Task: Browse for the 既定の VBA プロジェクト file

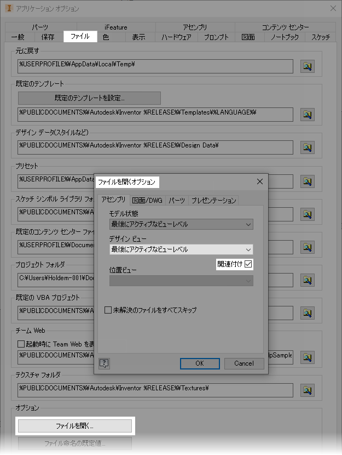Action: click(307, 313)
